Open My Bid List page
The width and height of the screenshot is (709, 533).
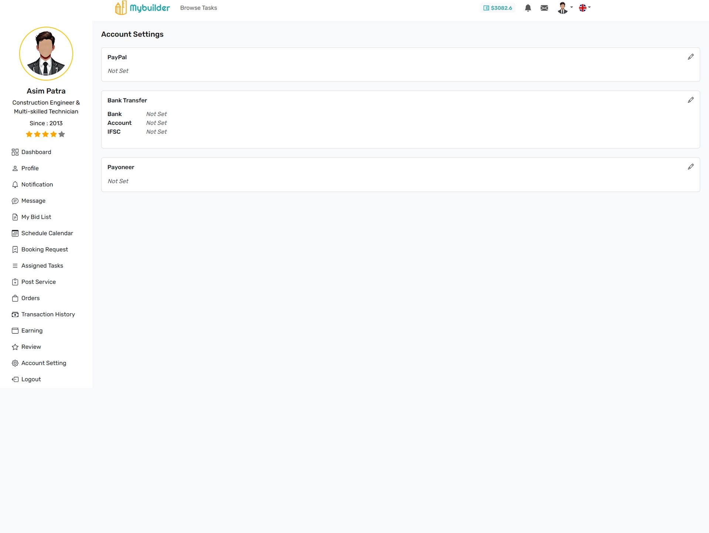[x=36, y=217]
